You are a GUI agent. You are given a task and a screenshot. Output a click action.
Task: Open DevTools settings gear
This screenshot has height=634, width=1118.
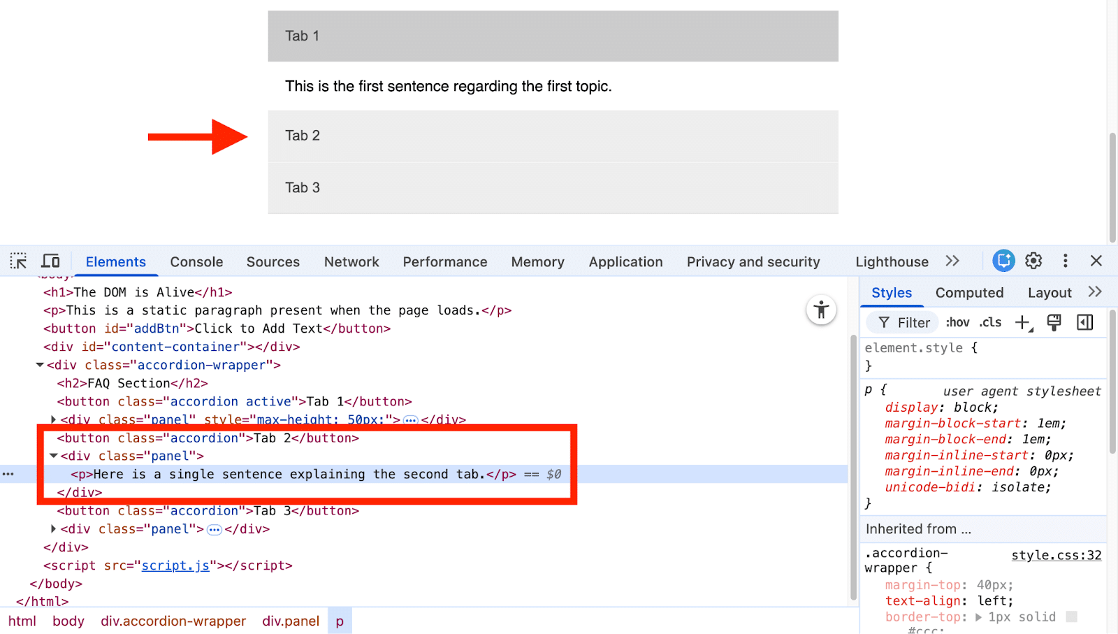point(1033,261)
